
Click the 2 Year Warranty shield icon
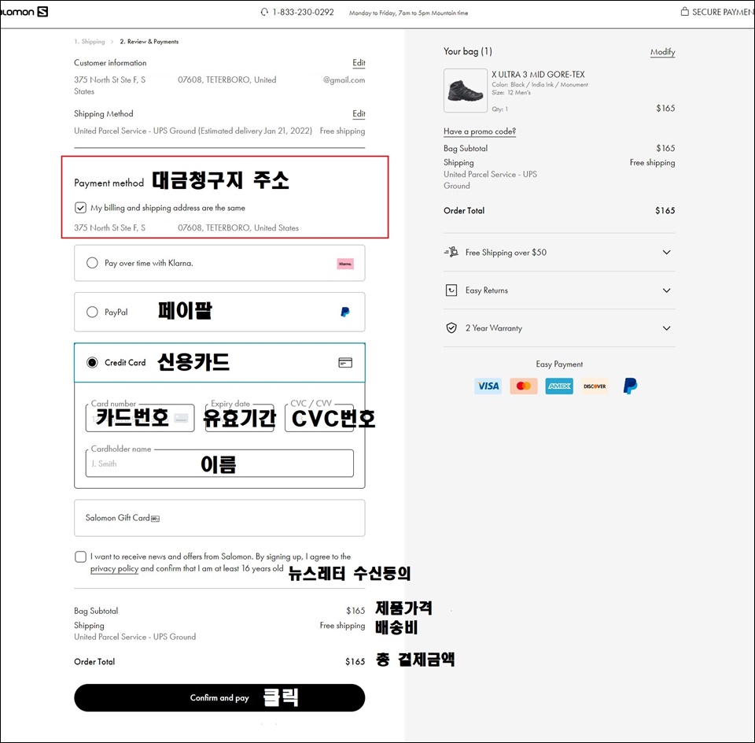pyautogui.click(x=451, y=328)
